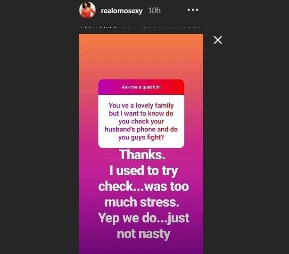Viewport: 289px width, 254px height.
Task: Tap the 'I used to try' text line
Action: (144, 171)
